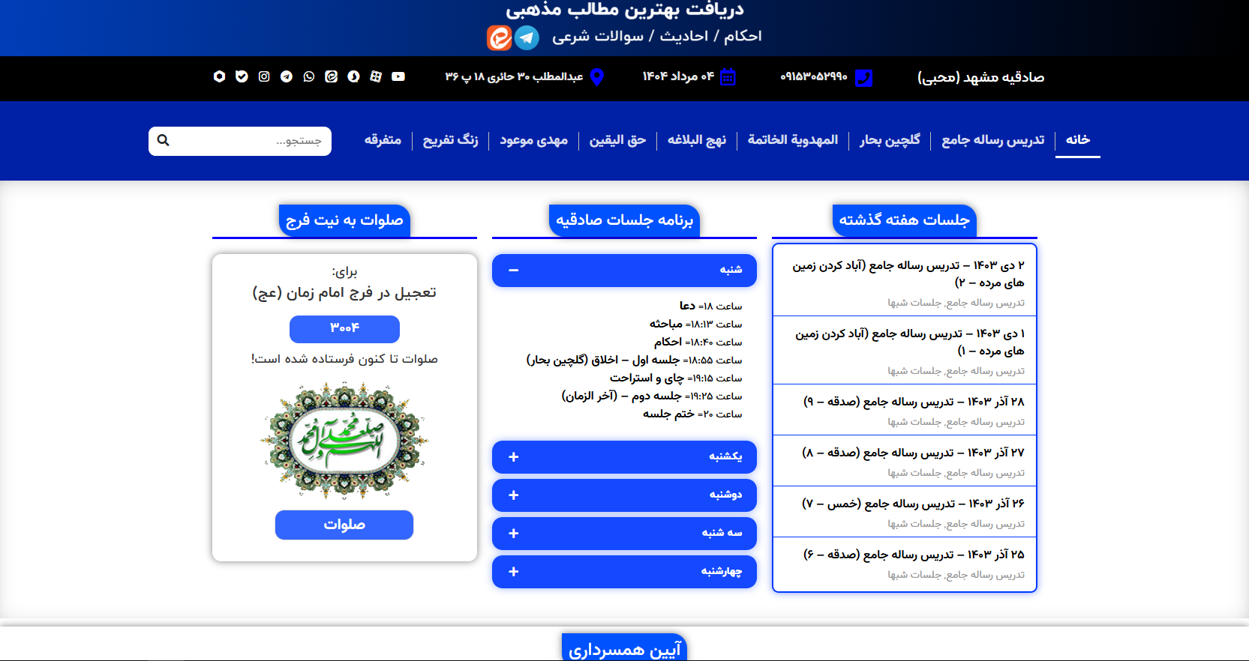The image size is (1249, 661).
Task: Click the green salawat calligraphy image
Action: tap(344, 441)
